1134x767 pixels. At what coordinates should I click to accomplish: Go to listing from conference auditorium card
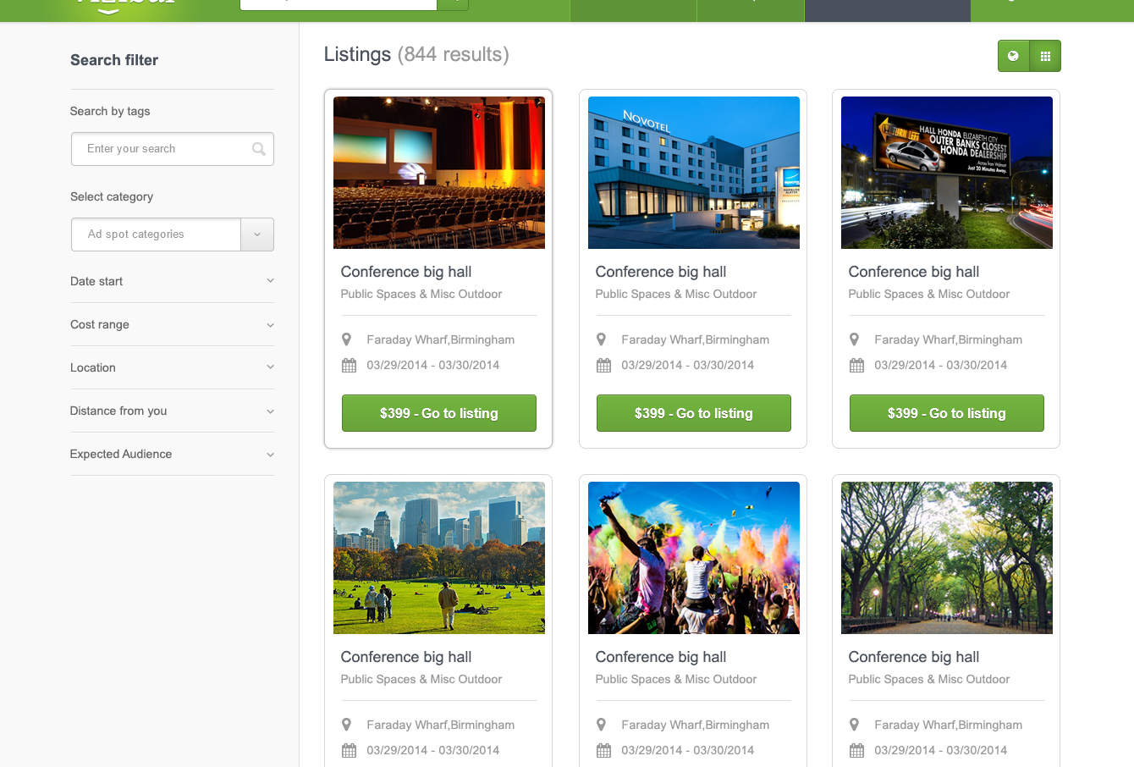tap(439, 413)
